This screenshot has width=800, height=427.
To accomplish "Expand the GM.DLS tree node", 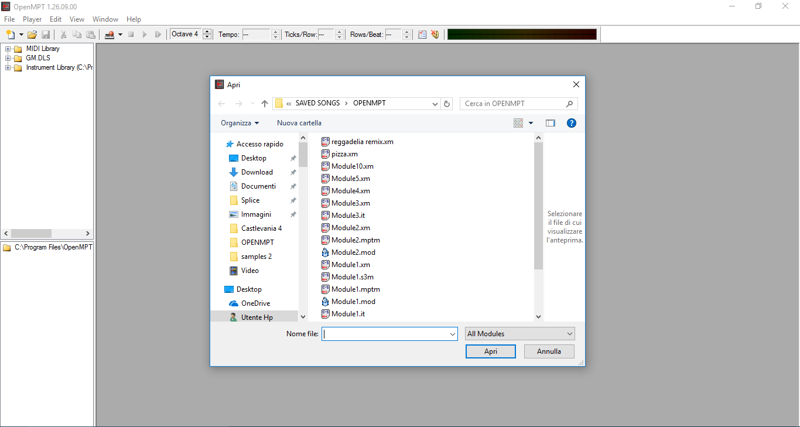I will click(8, 58).
